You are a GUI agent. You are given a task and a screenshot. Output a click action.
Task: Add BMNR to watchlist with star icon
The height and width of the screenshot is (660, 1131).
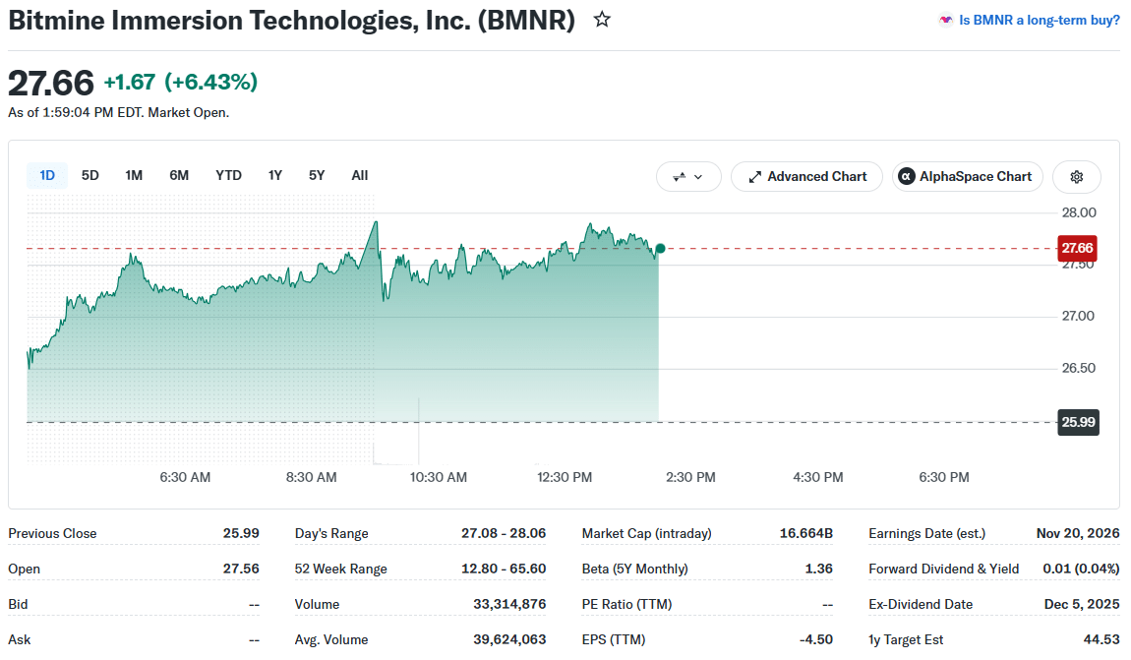pos(602,20)
